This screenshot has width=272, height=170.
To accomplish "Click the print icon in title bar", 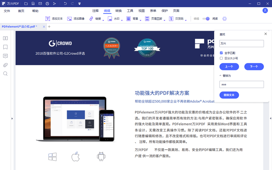I will [47, 3].
